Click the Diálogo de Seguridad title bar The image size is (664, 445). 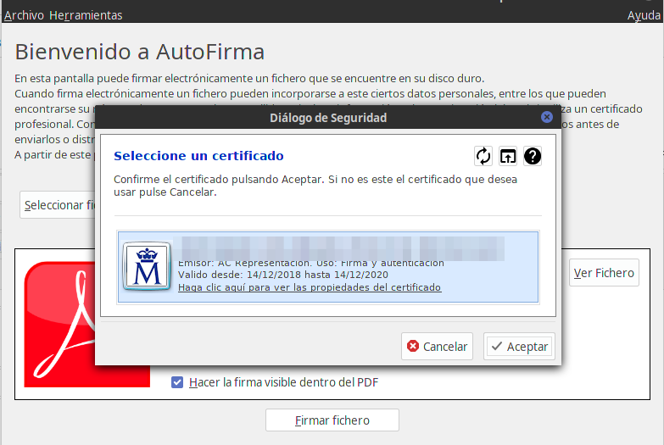click(328, 117)
